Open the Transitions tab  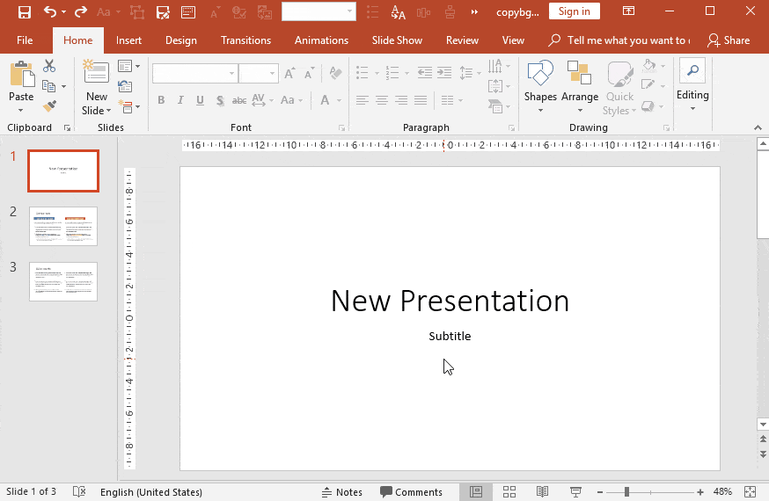(245, 40)
